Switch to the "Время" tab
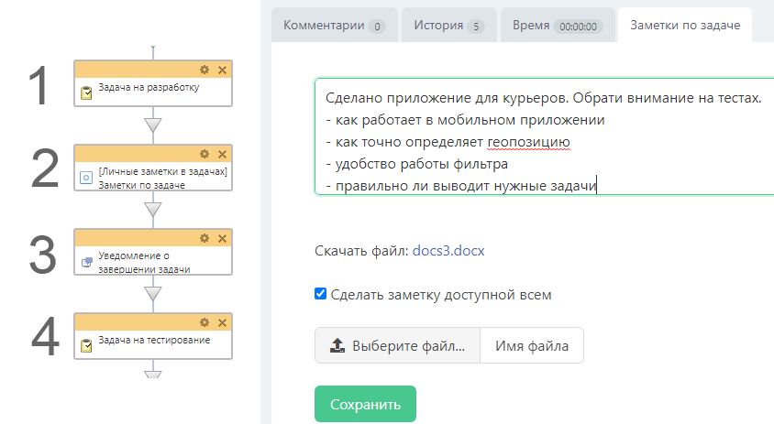774x424 pixels. [558, 25]
